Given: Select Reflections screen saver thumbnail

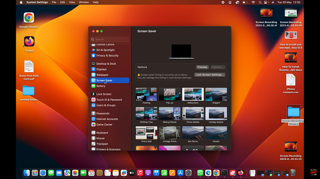Looking at the screenshot, I should (x=193, y=94).
